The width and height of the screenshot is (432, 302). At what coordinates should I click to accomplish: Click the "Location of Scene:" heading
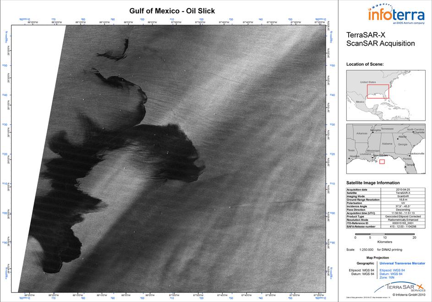365,64
